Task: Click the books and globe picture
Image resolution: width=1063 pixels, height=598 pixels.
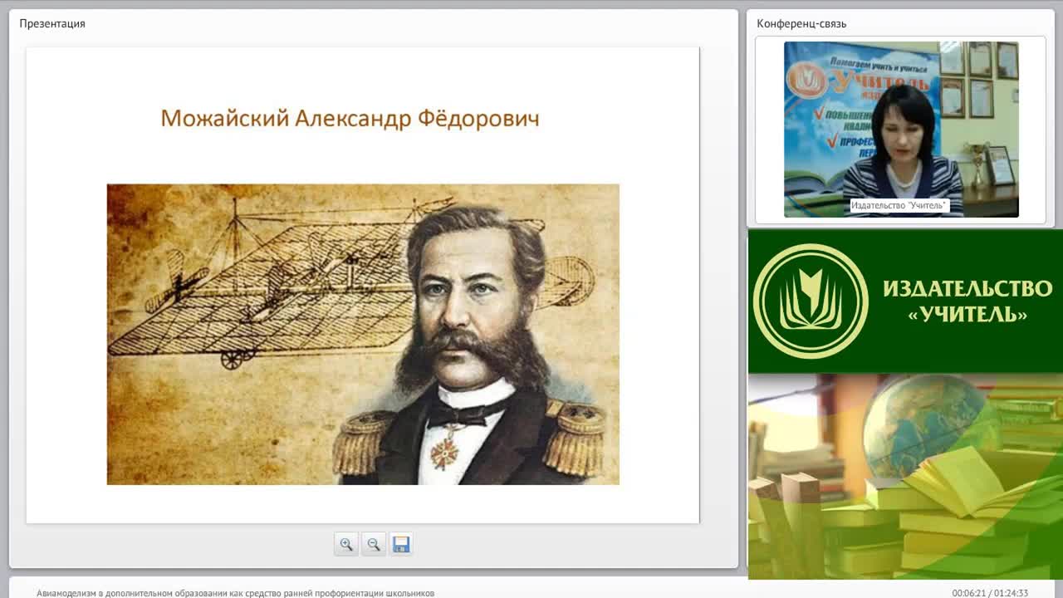Action: pos(905,476)
